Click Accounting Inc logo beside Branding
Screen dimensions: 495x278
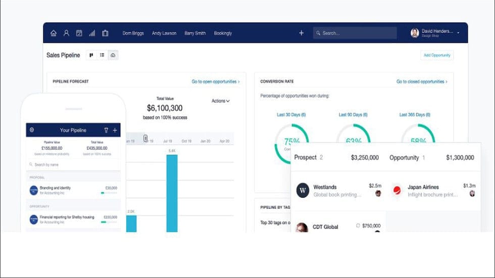tap(34, 190)
